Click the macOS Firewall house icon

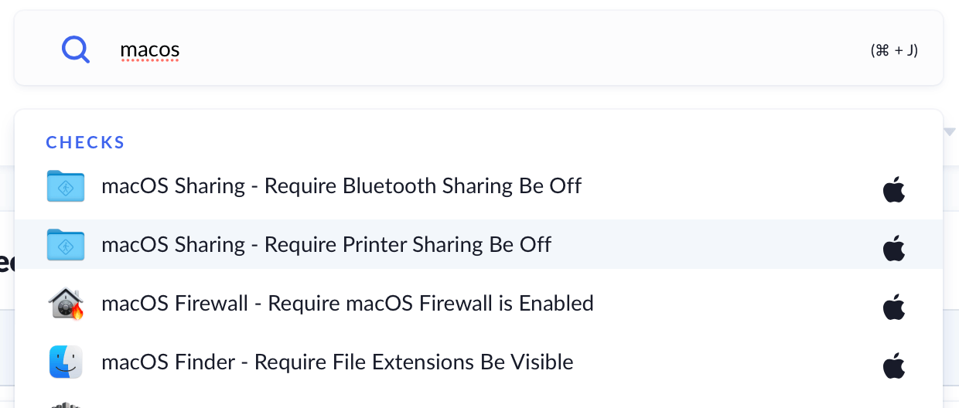point(66,304)
